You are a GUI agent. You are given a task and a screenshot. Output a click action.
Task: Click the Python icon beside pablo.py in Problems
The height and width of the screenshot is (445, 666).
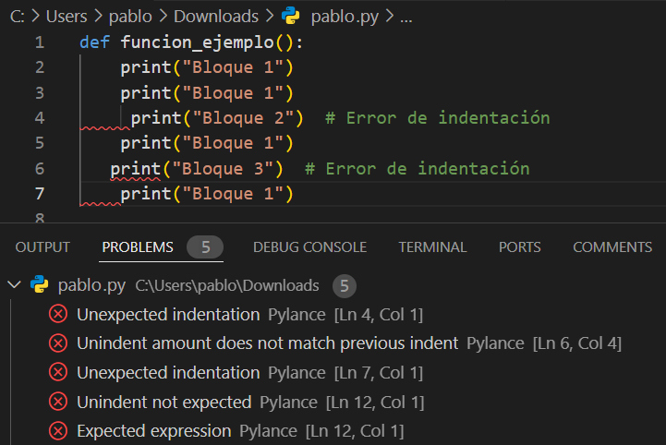40,284
